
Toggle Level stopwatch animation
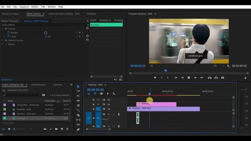(9, 36)
